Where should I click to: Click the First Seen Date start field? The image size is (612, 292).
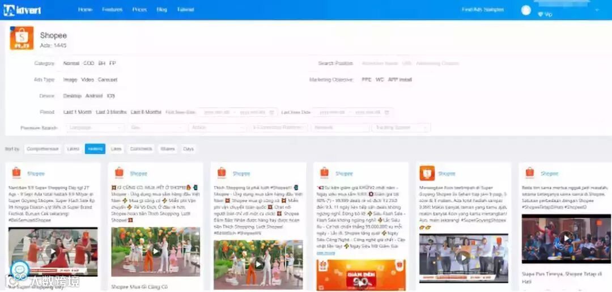[217, 112]
